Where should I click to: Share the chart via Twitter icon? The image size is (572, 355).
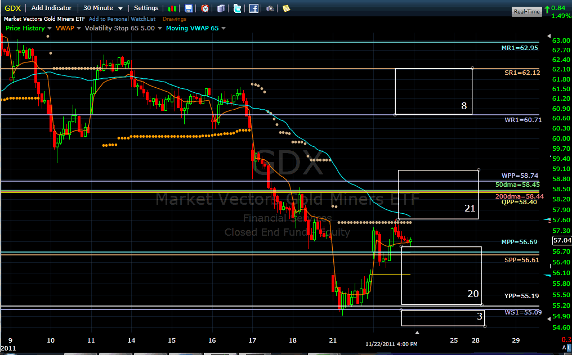(x=237, y=8)
